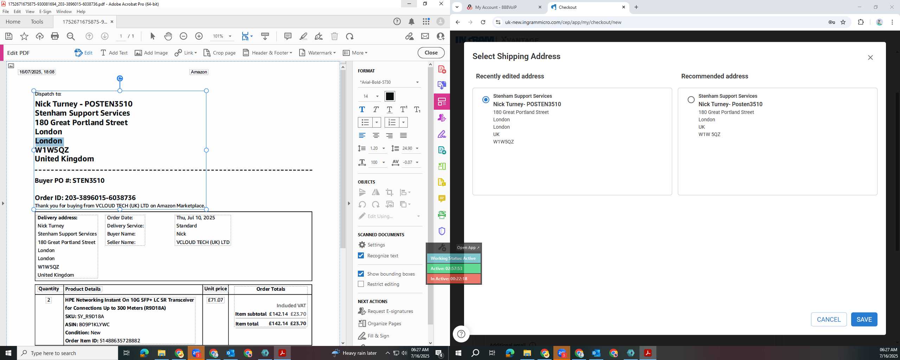
Task: Click the email envelope icon in Acrobat toolbar
Action: (x=425, y=36)
